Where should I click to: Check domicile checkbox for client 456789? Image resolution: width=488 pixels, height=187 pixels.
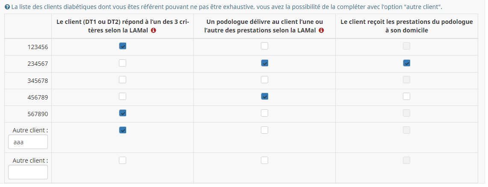407,96
